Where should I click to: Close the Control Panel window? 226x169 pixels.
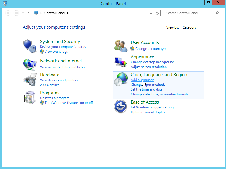(x=219, y=3)
